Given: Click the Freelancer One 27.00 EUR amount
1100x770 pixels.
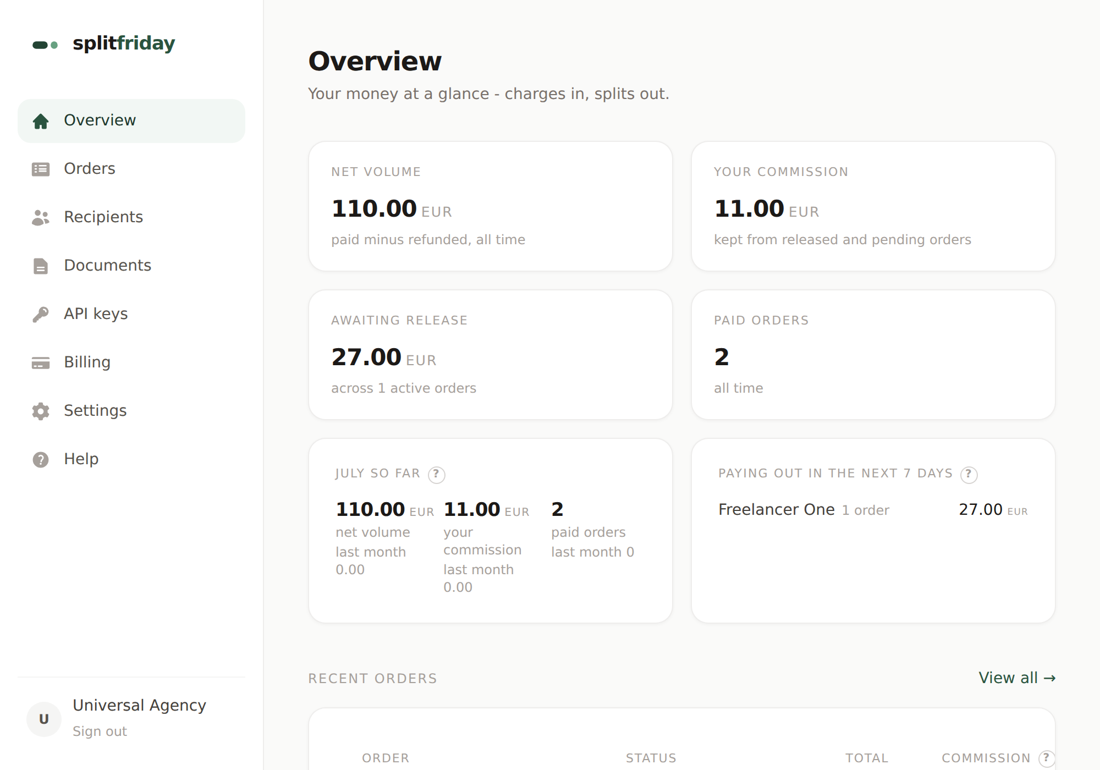Looking at the screenshot, I should pos(993,510).
